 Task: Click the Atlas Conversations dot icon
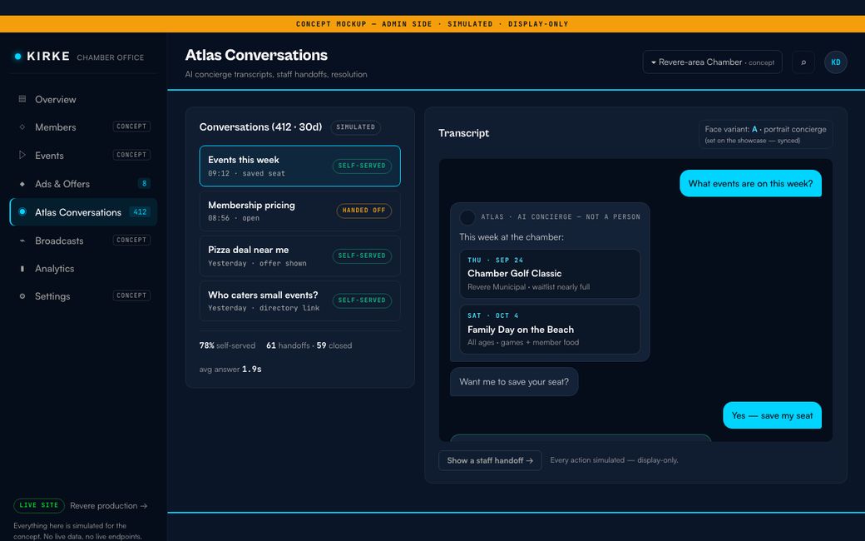click(22, 212)
